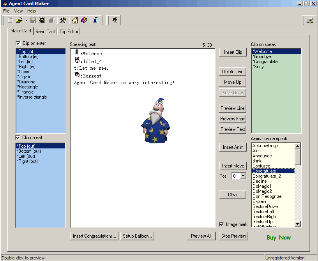Click the agent character face toolbar icon
318x261 pixels.
115,20
